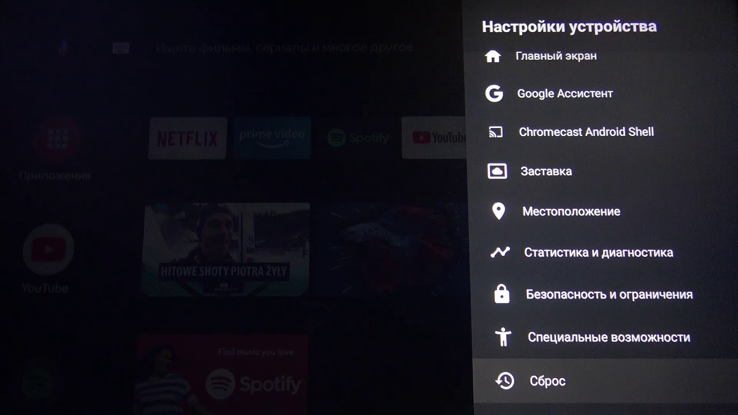Open Hitowe Shoty Piotra Żyły video thumbnail
The height and width of the screenshot is (415, 738).
click(225, 249)
